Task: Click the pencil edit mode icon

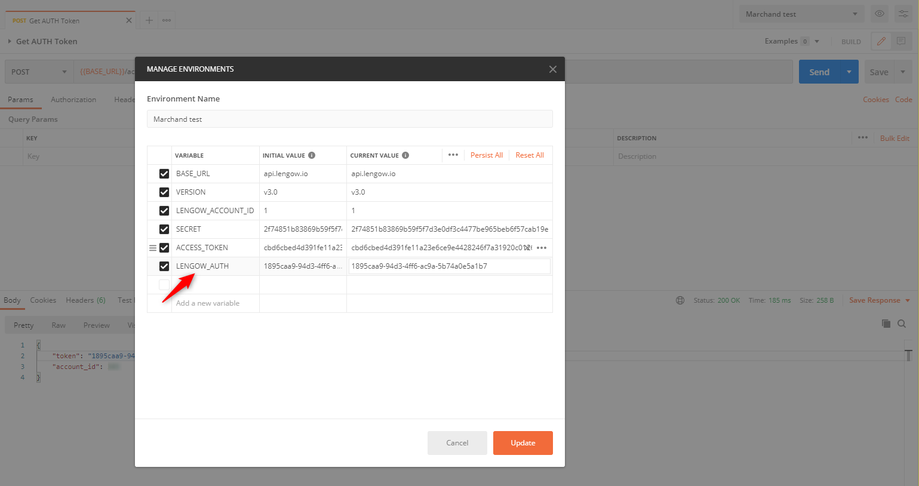Action: pyautogui.click(x=881, y=41)
